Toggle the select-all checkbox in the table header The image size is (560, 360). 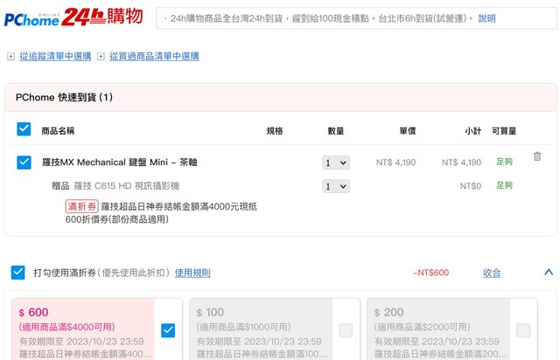click(x=24, y=129)
